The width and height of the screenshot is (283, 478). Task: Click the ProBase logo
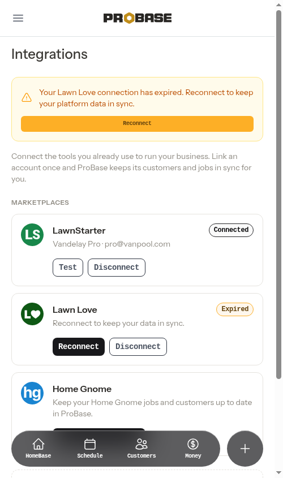[x=137, y=18]
